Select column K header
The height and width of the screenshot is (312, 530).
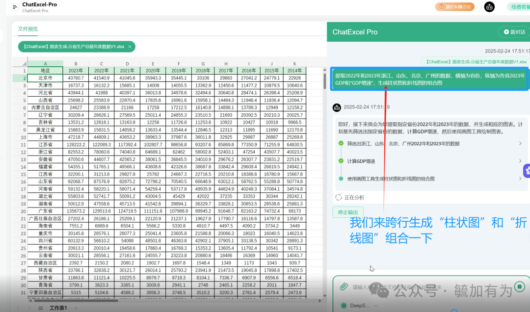[x=294, y=64]
